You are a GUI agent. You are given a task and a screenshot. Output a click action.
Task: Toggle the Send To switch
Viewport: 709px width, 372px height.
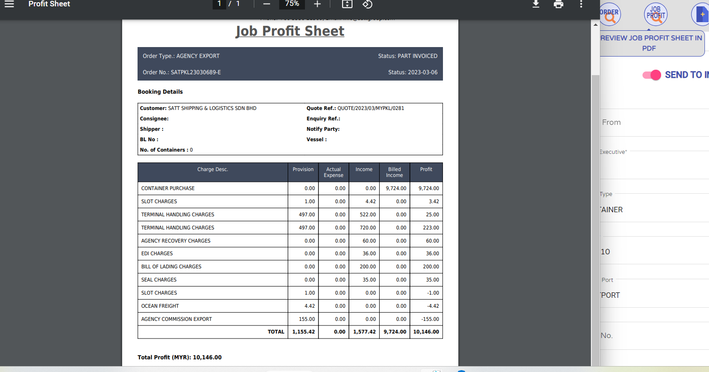(652, 75)
